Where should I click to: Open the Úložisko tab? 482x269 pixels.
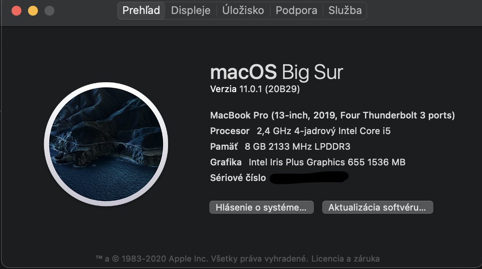(x=243, y=10)
